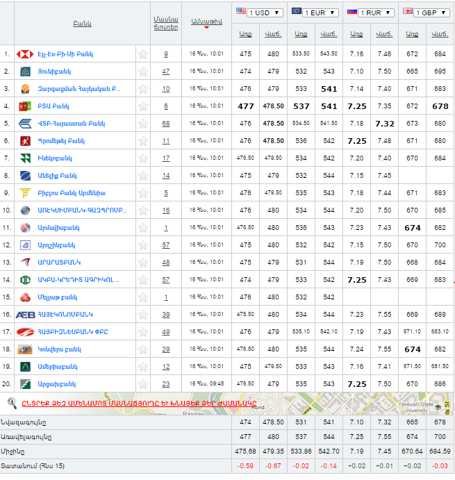Click the red nearest-branch map banner link
This screenshot has height=480, width=455.
click(139, 403)
